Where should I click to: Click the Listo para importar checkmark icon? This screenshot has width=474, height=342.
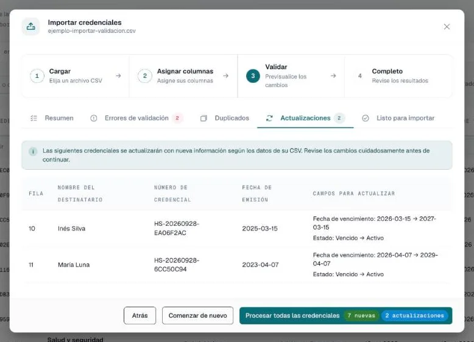(x=366, y=118)
